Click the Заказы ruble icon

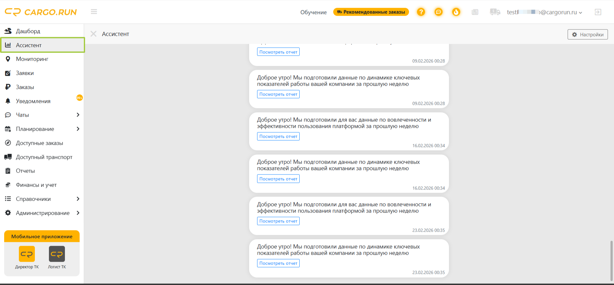8,87
